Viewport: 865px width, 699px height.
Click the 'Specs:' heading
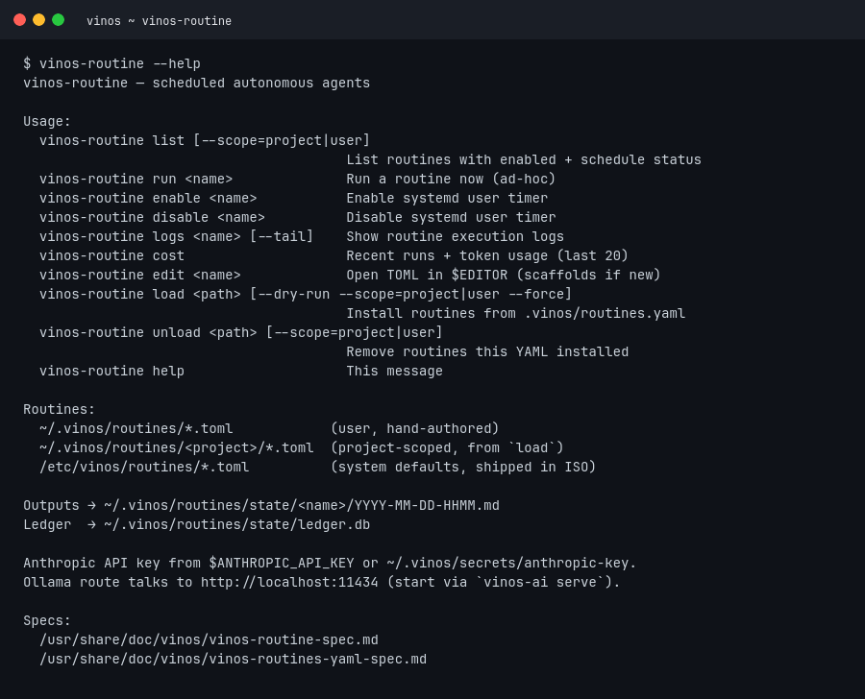pos(47,620)
